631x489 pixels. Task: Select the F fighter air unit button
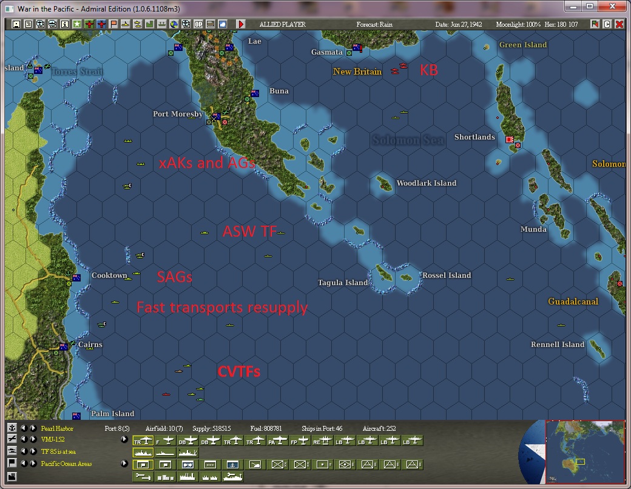click(x=166, y=441)
